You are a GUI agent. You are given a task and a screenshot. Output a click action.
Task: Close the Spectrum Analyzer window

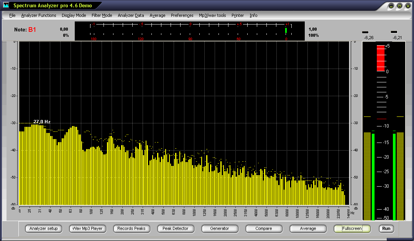click(408, 6)
